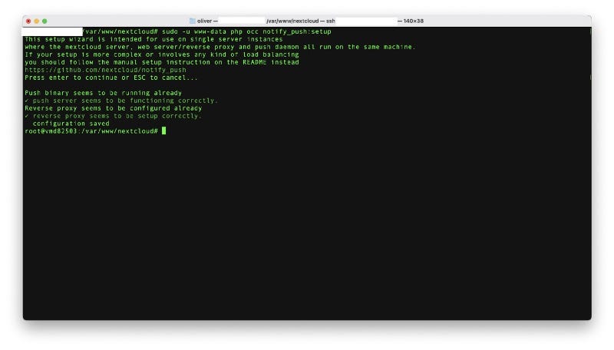Screen dimensions: 614x350
Task: Click line 'This setup wizard is intended for use'
Action: [153, 39]
